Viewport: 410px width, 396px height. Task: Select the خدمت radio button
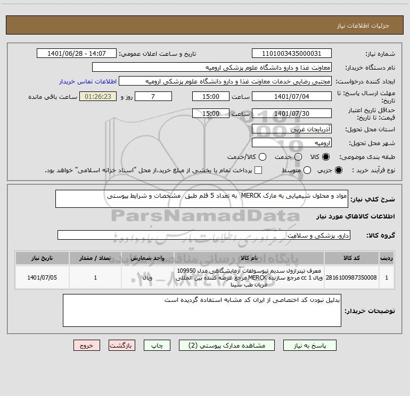298,157
